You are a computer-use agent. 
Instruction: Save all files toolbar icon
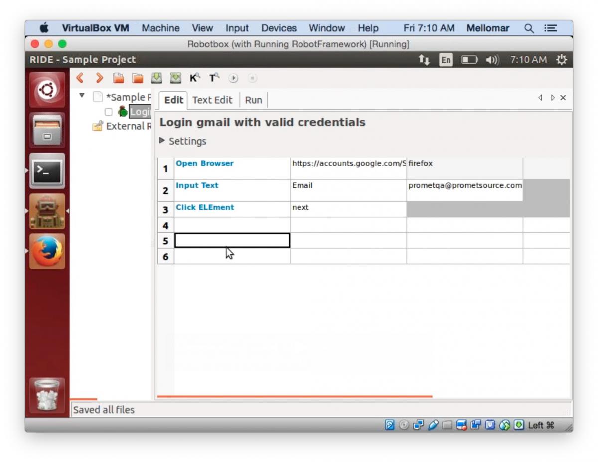click(x=176, y=78)
